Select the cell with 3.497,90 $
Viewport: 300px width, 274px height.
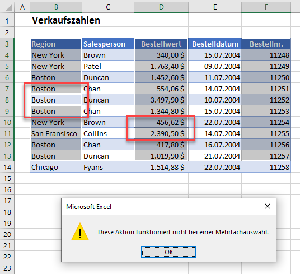point(161,100)
